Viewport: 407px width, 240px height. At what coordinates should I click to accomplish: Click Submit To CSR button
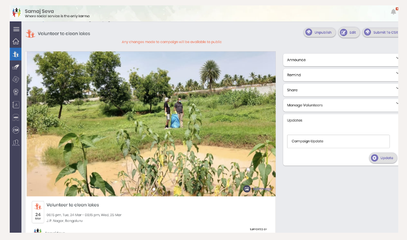tap(381, 33)
